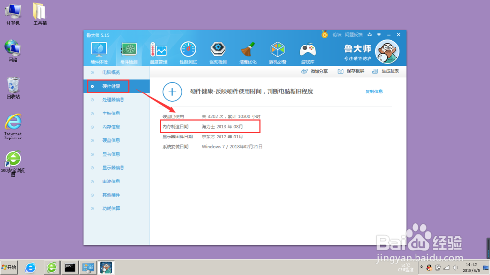The image size is (490, 275).
Task: Select 网络 desktop icon
Action: click(13, 51)
